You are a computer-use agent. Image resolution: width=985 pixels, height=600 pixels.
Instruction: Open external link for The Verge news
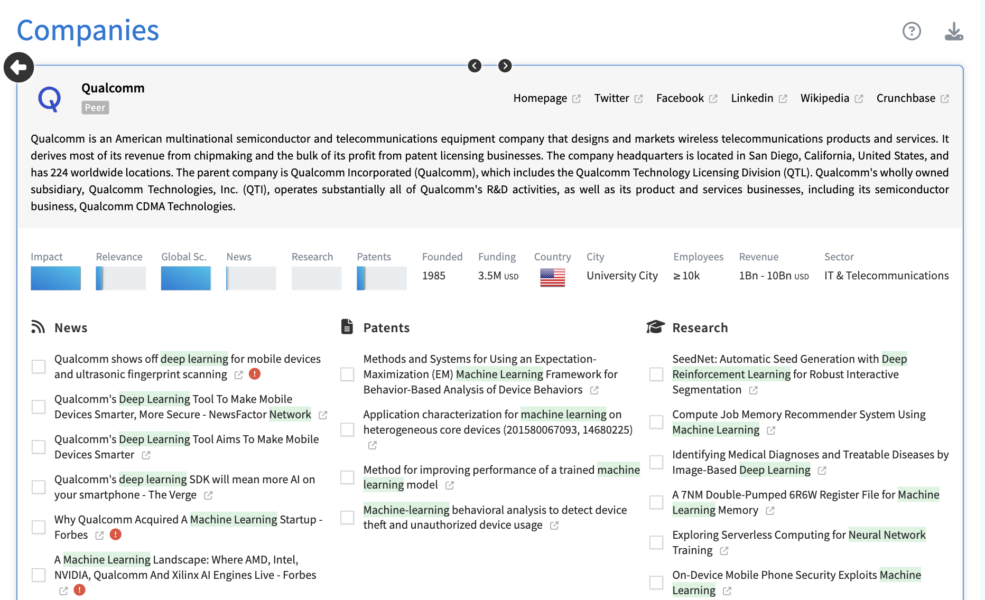208,495
